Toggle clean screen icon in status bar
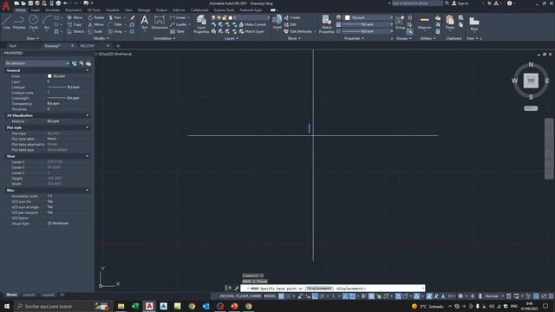The width and height of the screenshot is (555, 312). click(544, 296)
